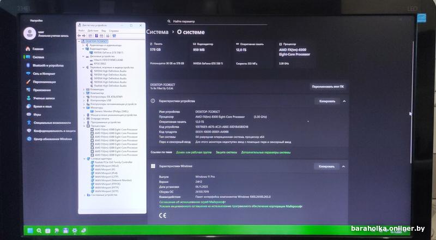Screen dimensions: 436x240
Task: Select Realtek High Definition Audio device
Action: 108,86
